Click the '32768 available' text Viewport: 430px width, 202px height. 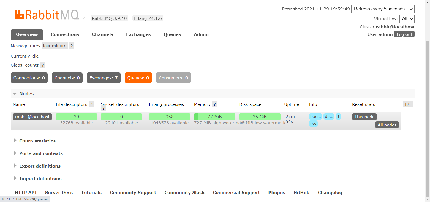click(x=77, y=123)
